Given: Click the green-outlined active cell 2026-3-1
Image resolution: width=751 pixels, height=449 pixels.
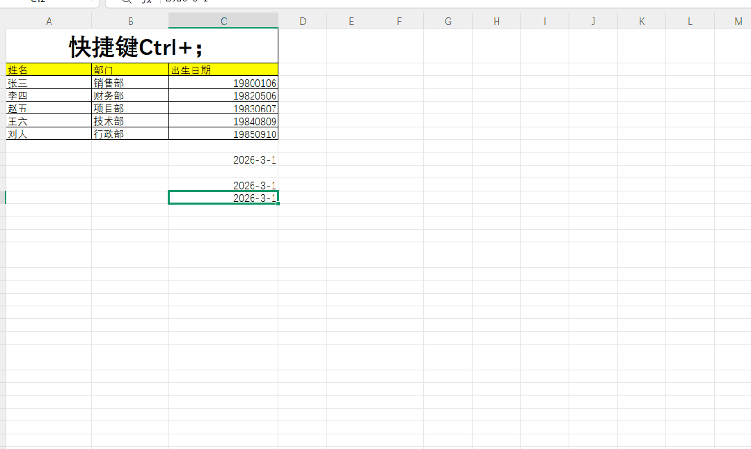Looking at the screenshot, I should (223, 198).
